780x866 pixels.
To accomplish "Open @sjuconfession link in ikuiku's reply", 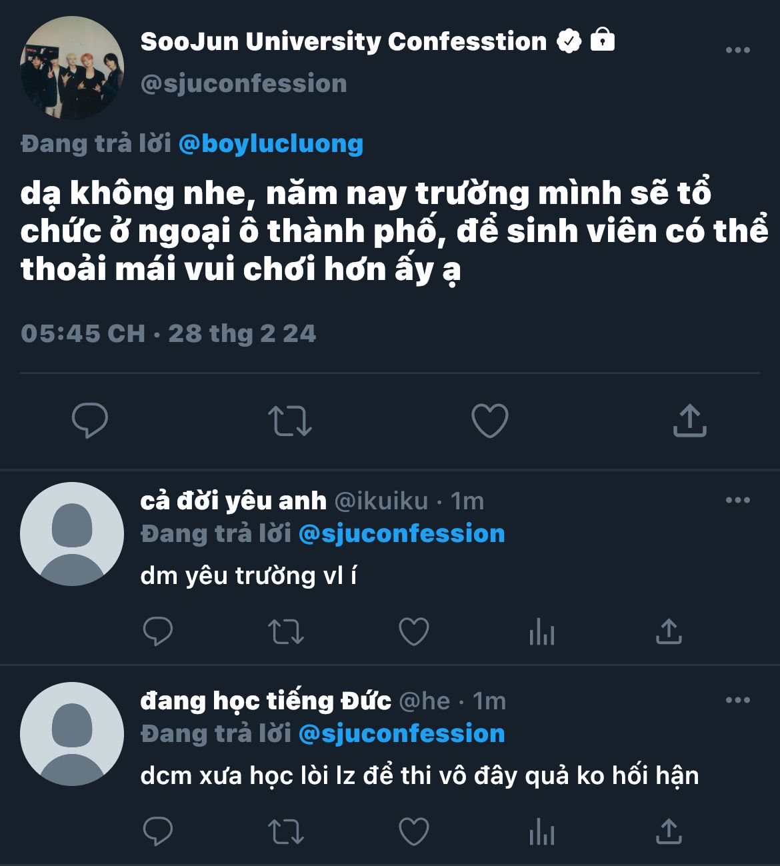I will (x=401, y=533).
